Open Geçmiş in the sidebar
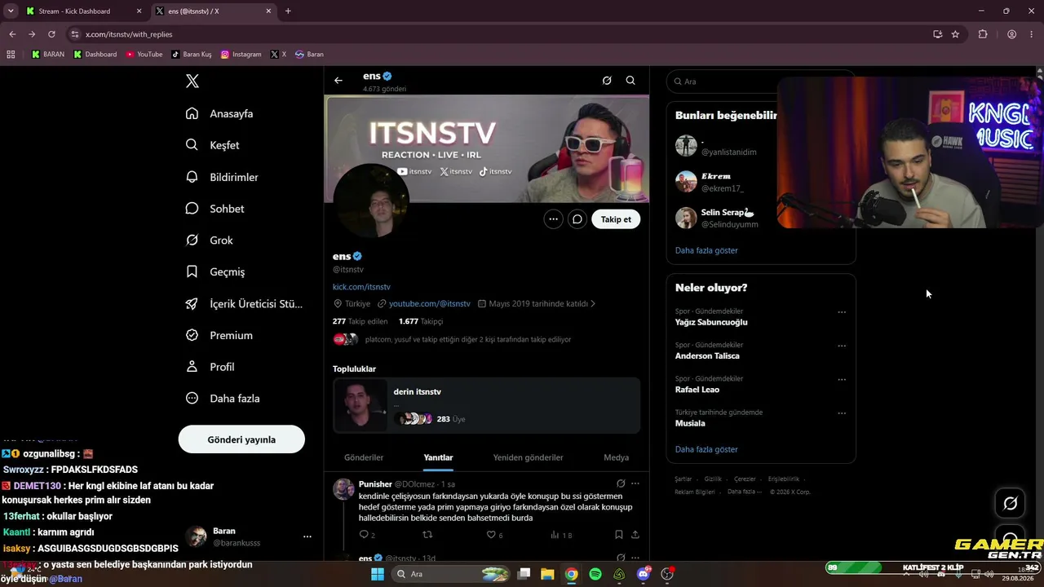 215,271
